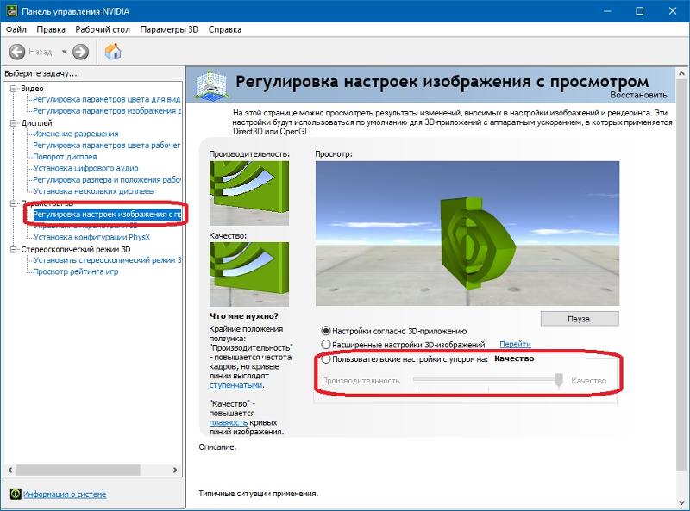Open the Рабочий стол menu
The image size is (690, 511).
click(103, 29)
